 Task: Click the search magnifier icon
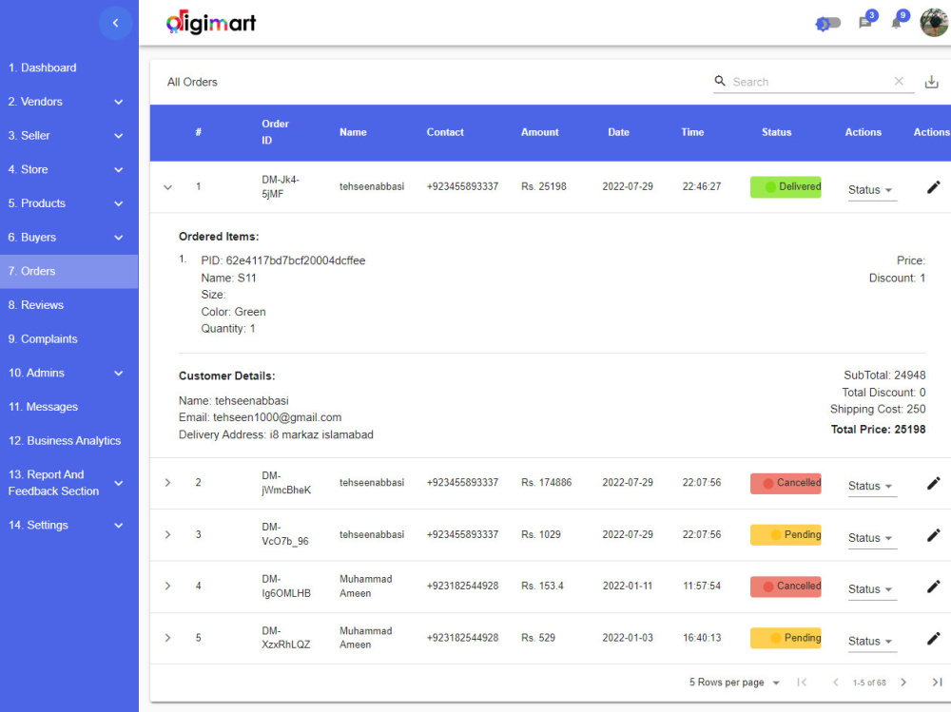[x=720, y=81]
